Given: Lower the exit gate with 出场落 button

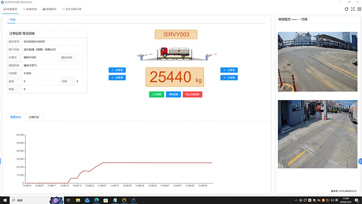Looking at the screenshot, I should coord(117,78).
